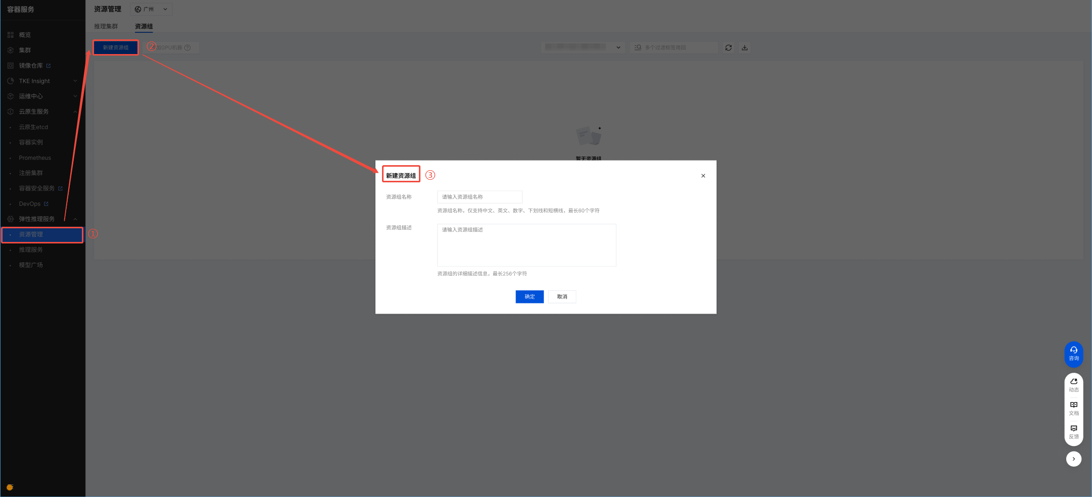Click the 云原生服务 sidebar icon
The image size is (1092, 497).
10,112
